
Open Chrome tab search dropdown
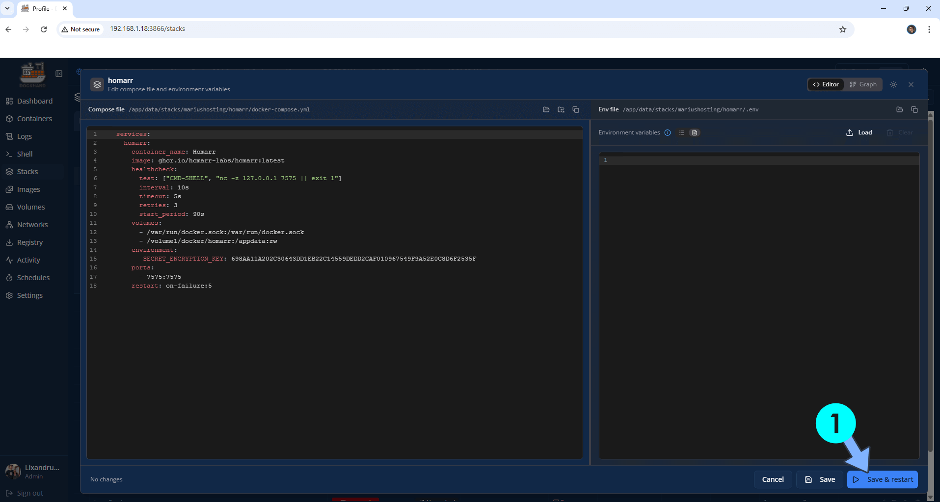pos(7,8)
